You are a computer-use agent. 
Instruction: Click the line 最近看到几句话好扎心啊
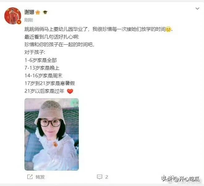pos(52,37)
